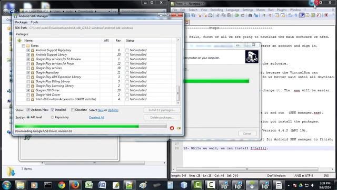The width and height of the screenshot is (337, 190).
Task: Toggle Updates/New show checkbox
Action: pos(28,110)
